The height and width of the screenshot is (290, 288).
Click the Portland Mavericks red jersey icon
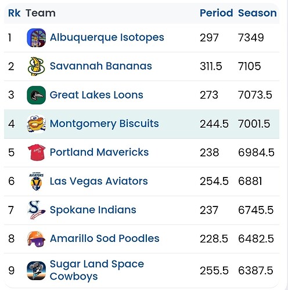tap(36, 153)
